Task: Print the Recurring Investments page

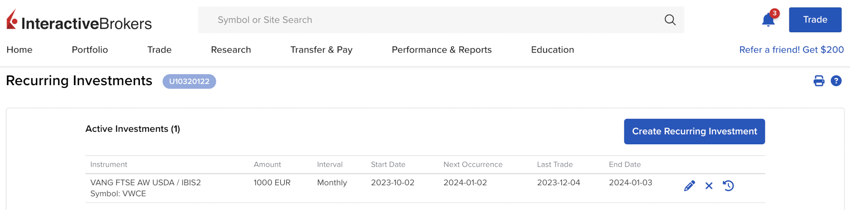Action: pos(819,81)
